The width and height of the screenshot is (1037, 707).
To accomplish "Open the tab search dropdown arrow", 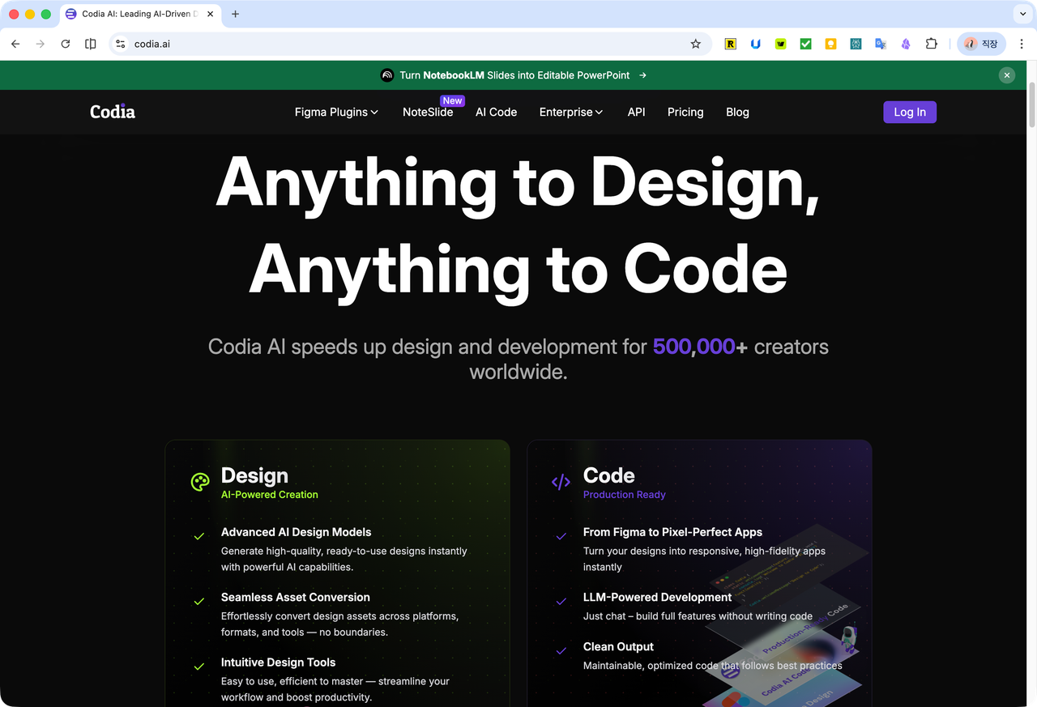I will pos(1023,14).
